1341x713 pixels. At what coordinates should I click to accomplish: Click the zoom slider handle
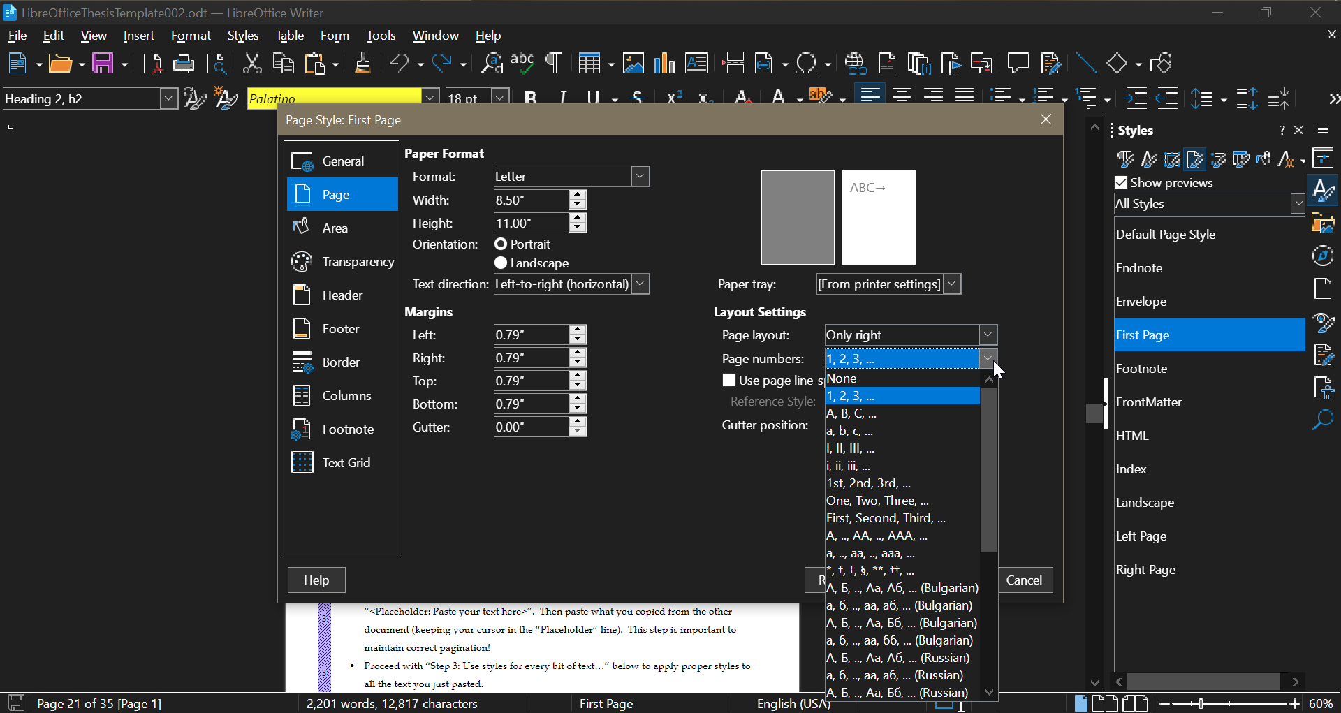(1201, 703)
